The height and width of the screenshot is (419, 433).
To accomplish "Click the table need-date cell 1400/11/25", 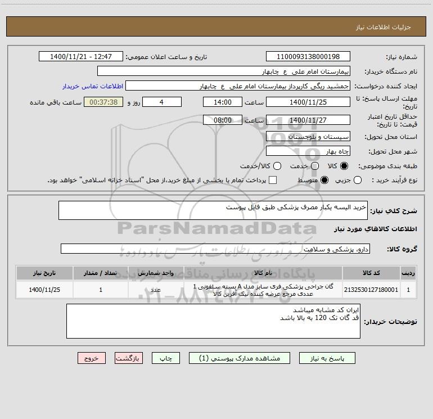I will point(44,290).
